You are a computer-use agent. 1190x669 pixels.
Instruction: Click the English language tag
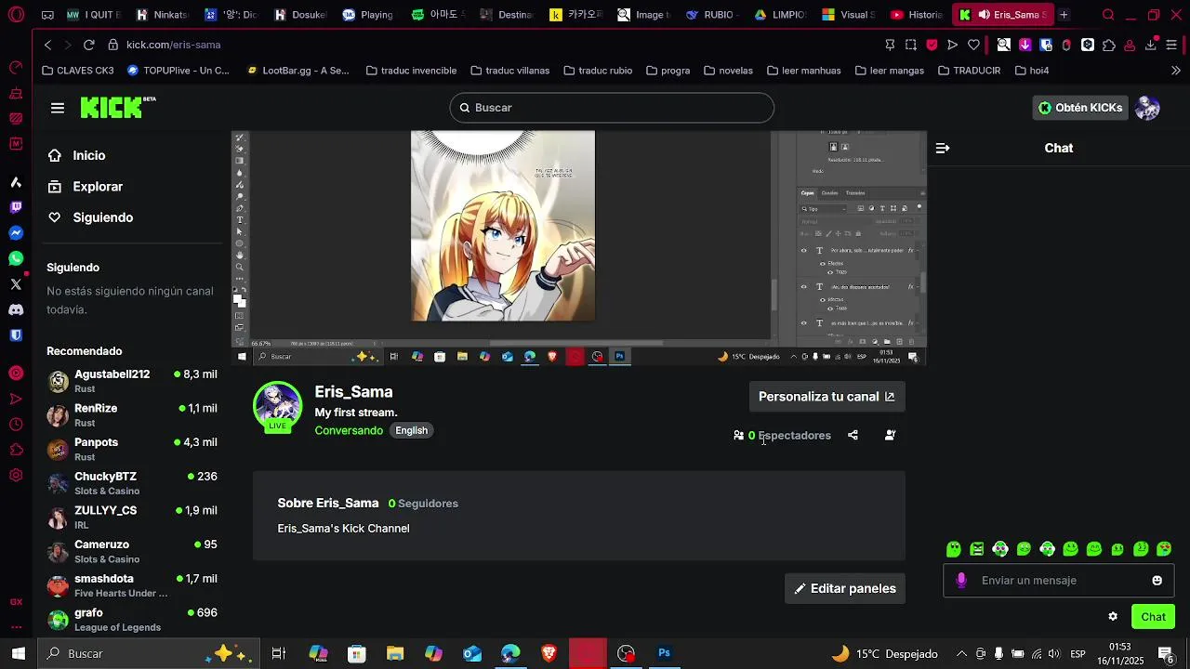(411, 430)
